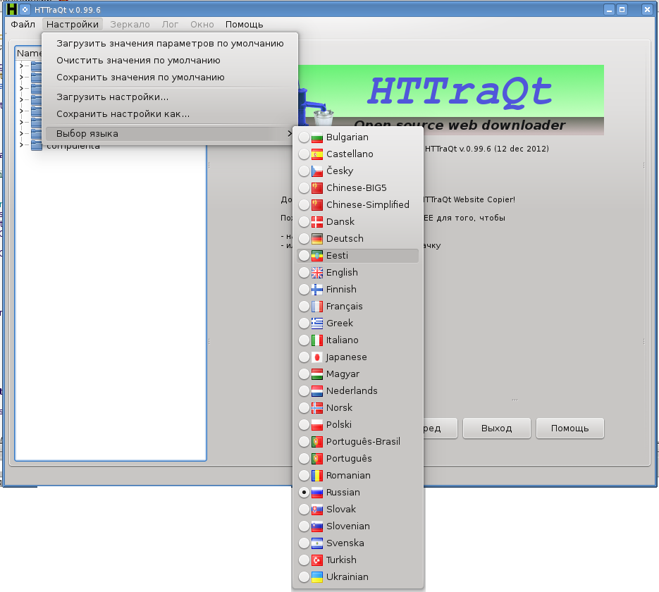
Task: Select the Português radio button
Action: [304, 459]
